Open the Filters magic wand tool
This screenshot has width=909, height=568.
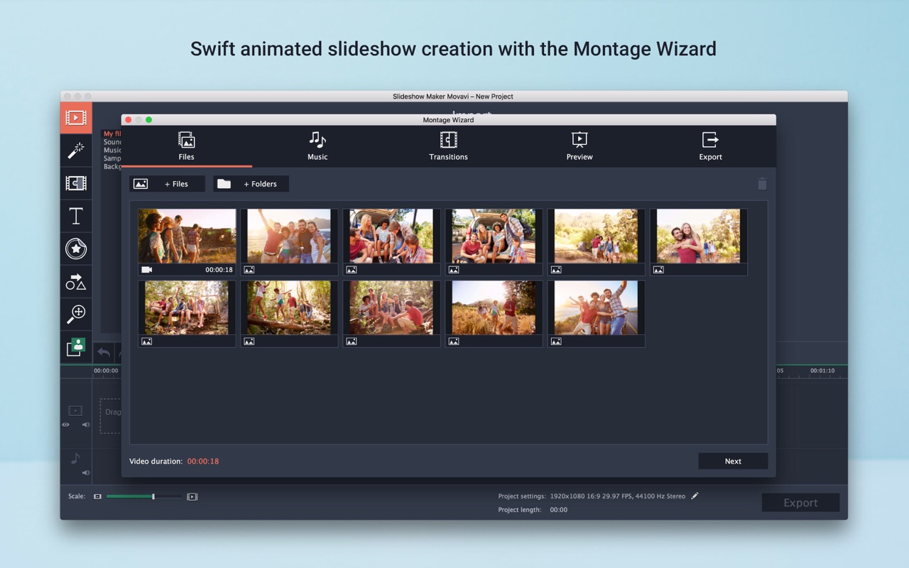click(x=76, y=151)
